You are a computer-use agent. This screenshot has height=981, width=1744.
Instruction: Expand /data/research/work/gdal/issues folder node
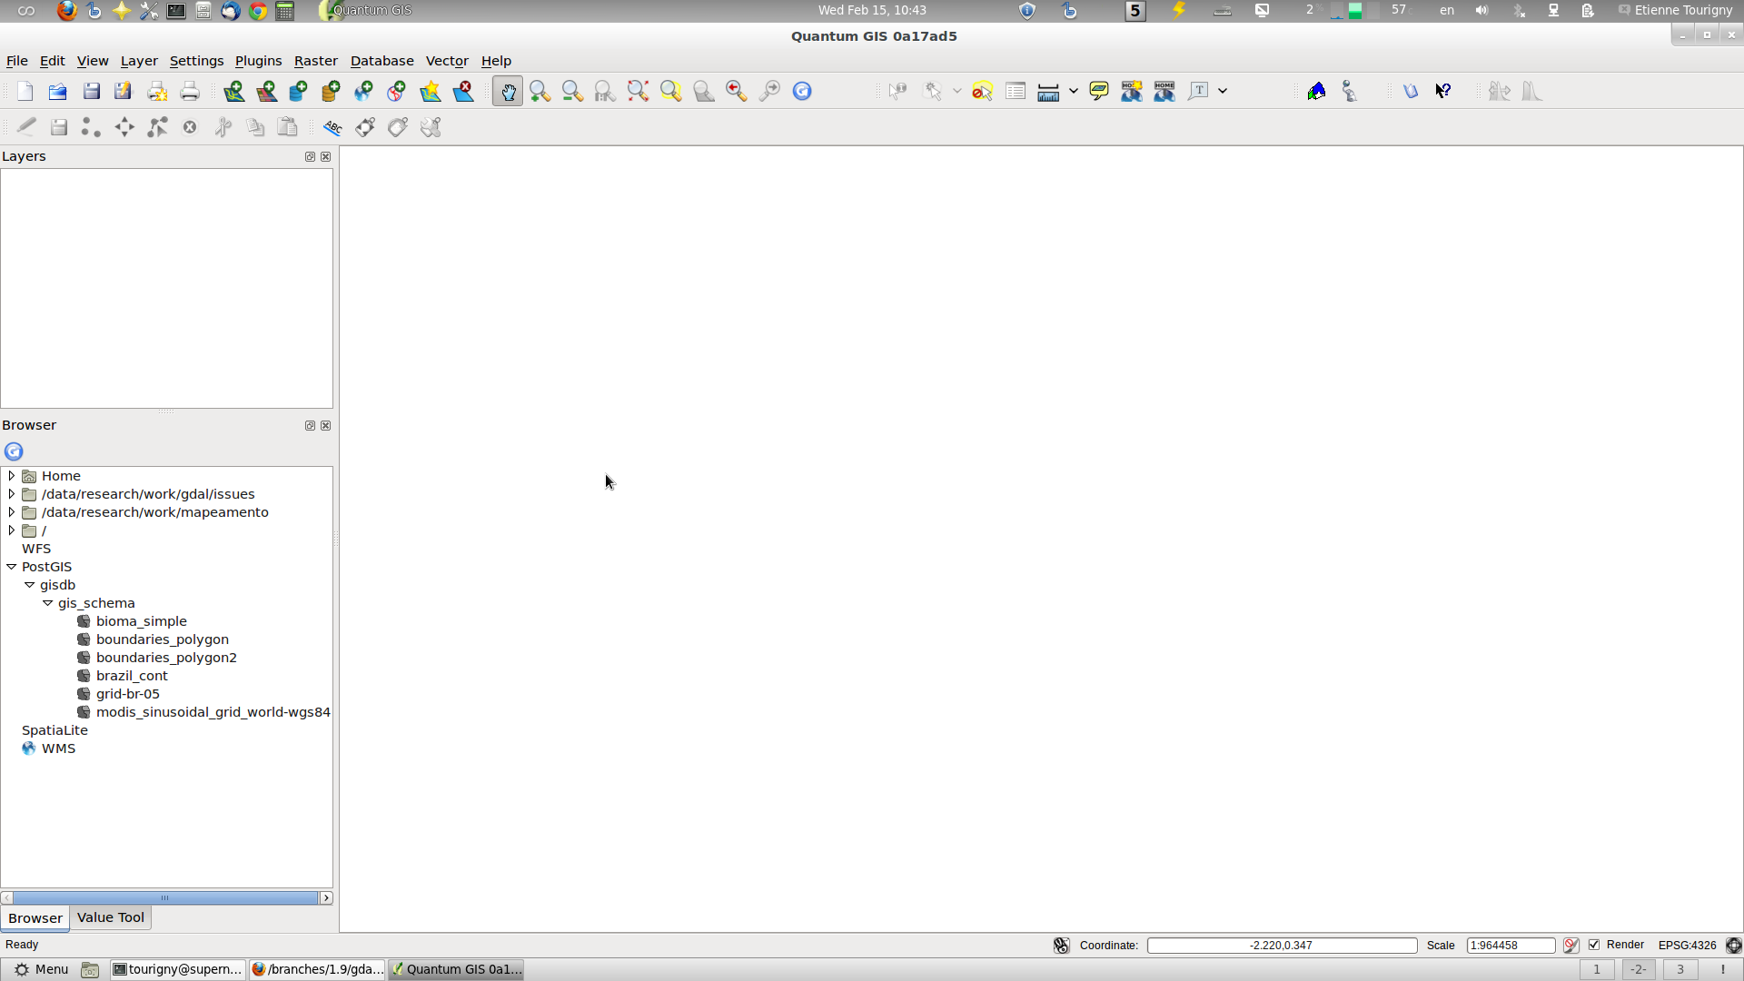click(x=11, y=494)
